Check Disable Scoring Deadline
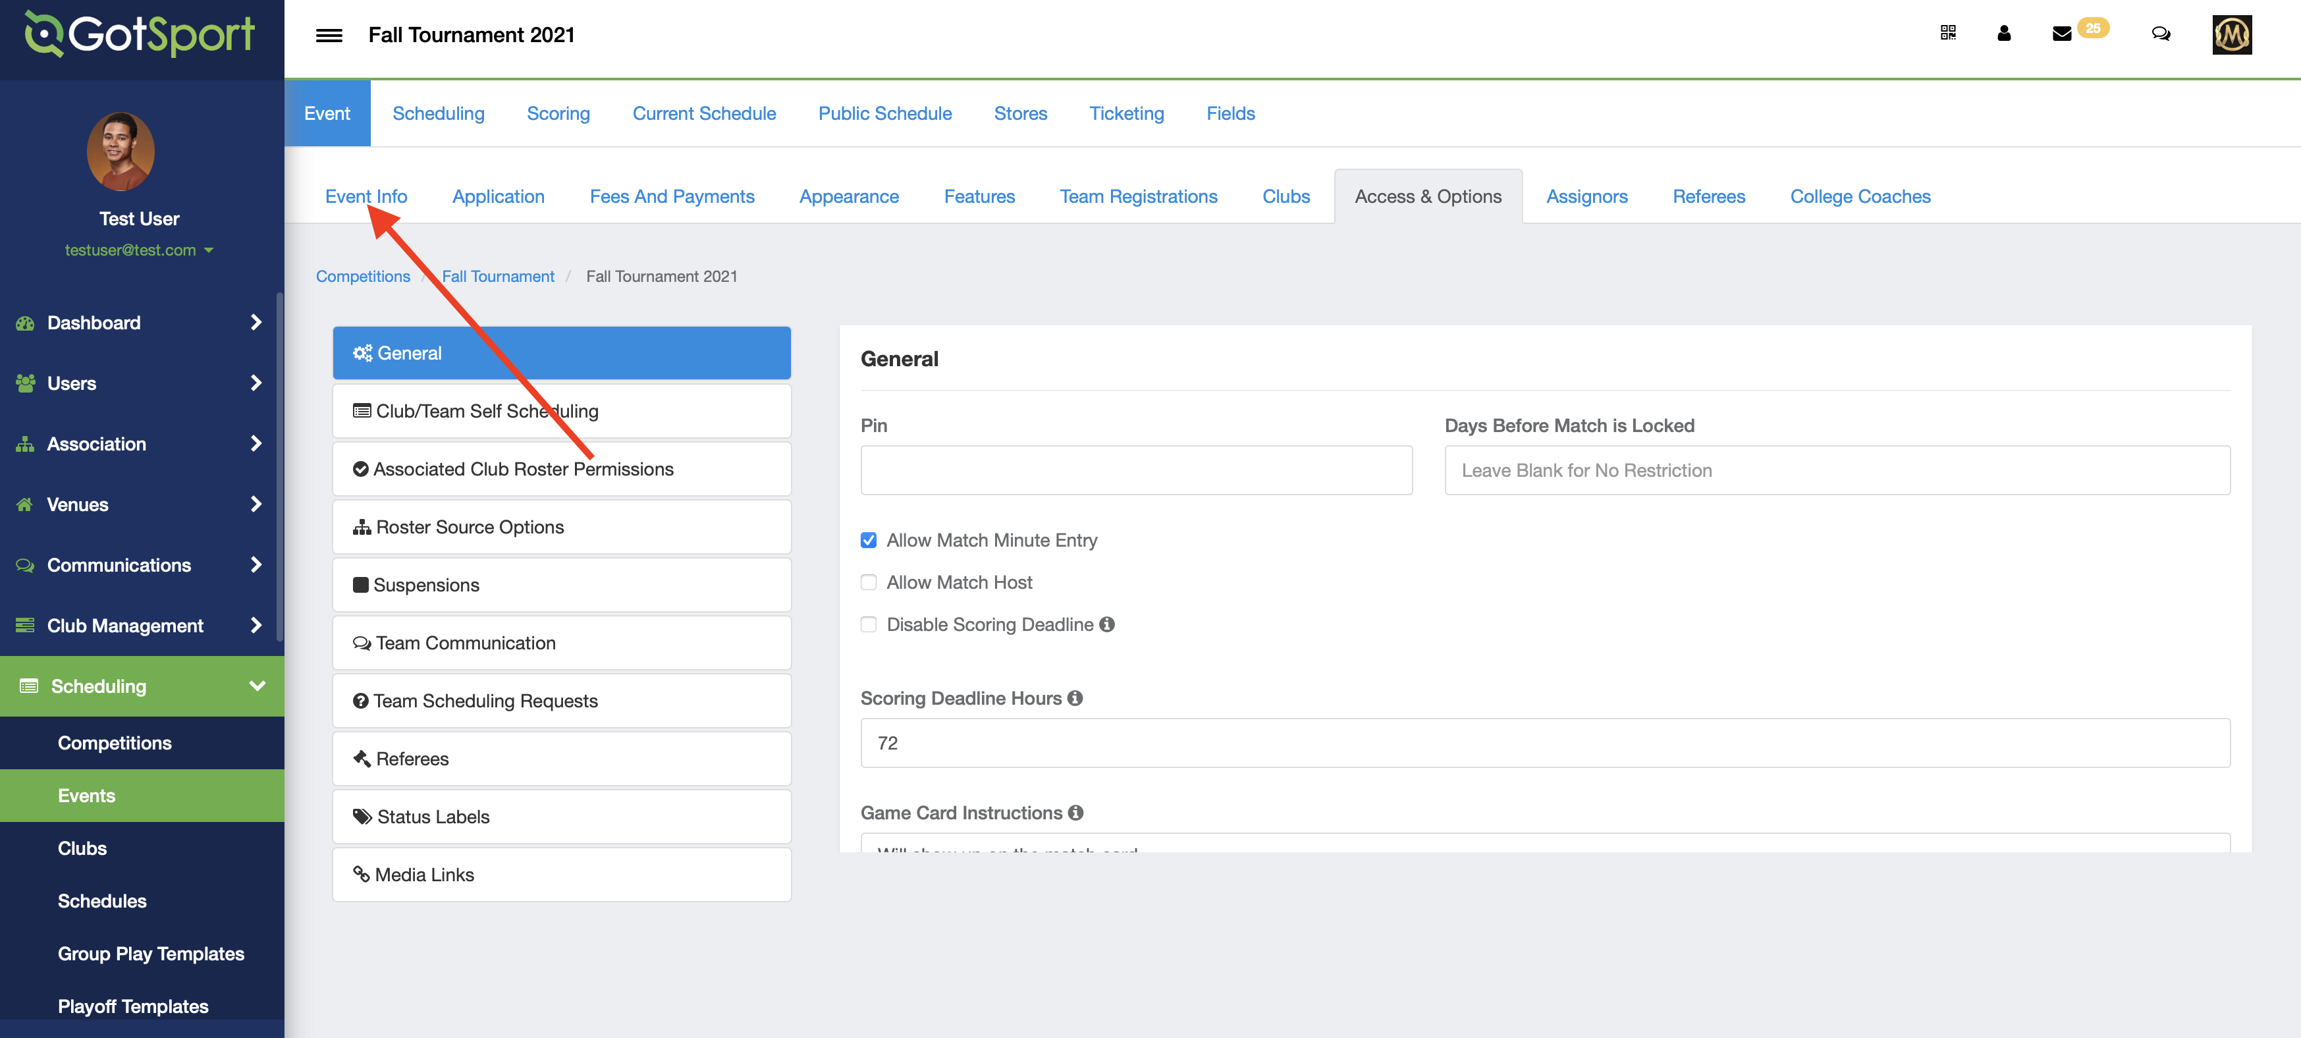2301x1038 pixels. [868, 624]
